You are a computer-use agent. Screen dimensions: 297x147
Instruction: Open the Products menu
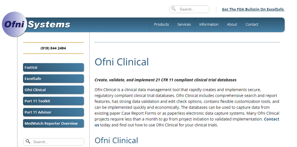[161, 25]
